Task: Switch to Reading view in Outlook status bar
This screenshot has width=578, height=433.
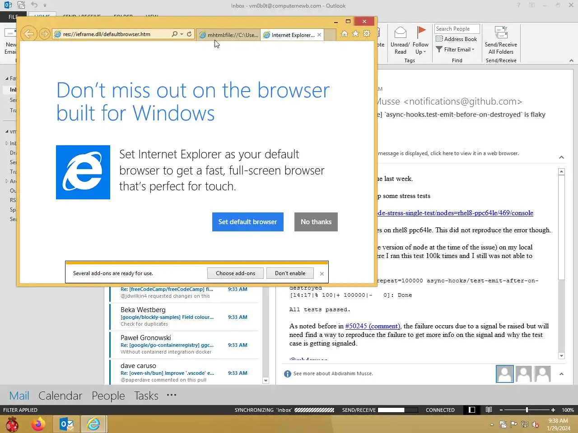Action: tap(489, 410)
